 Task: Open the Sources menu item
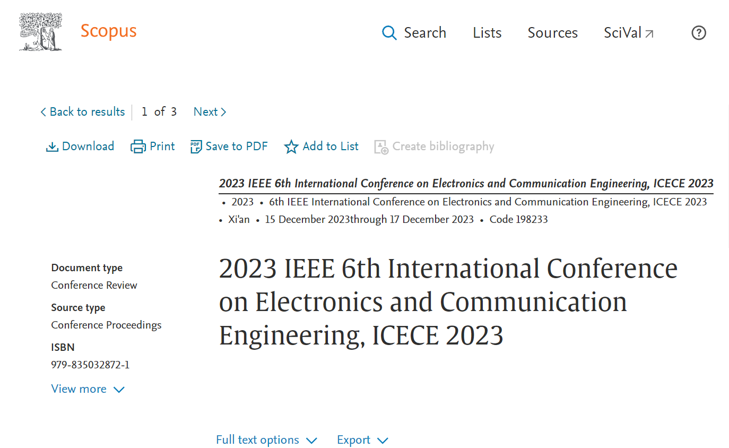(552, 33)
